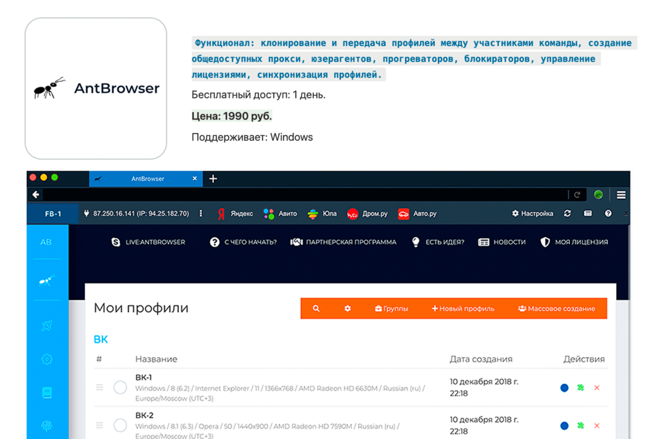Expand the drag handle menu for ВК-1

[99, 387]
